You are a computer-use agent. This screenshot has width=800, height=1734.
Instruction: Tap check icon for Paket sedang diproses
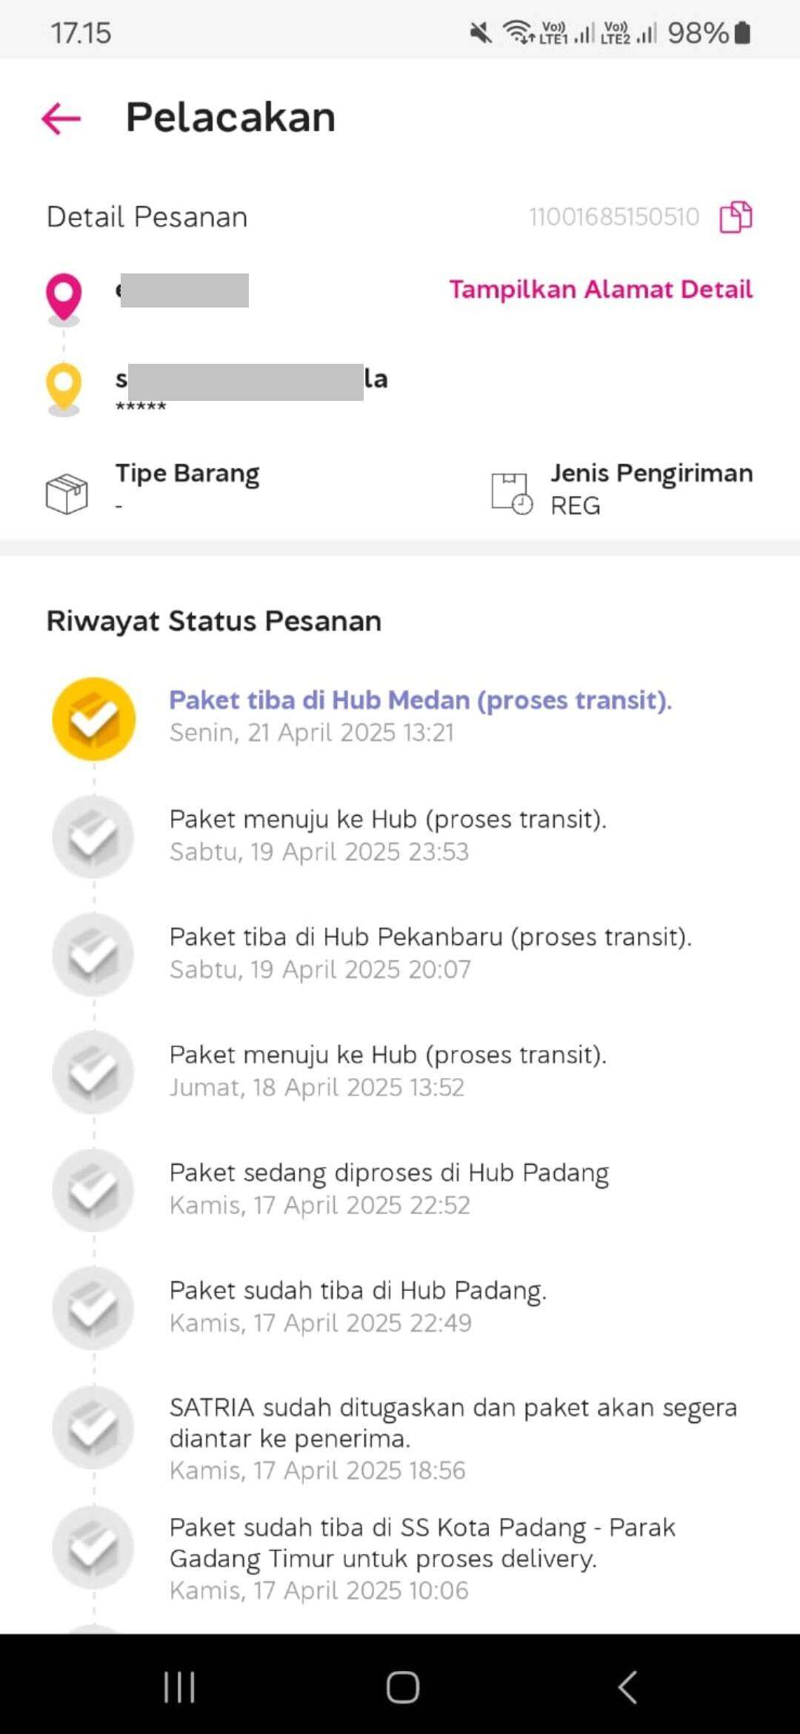pos(93,1190)
